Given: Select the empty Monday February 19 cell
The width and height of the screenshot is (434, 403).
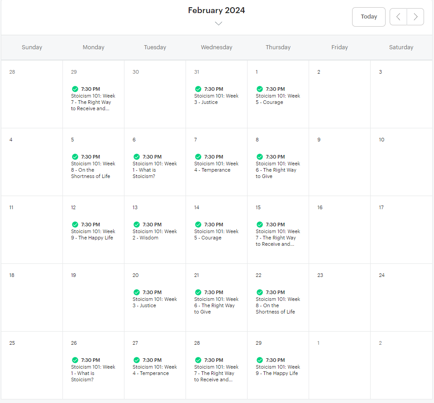Looking at the screenshot, I should (93, 298).
